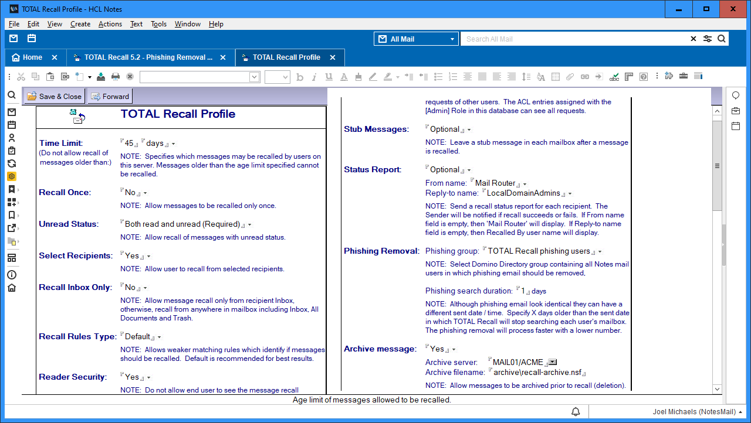This screenshot has width=751, height=423.
Task: Open the To Do clipboard icon in the sidebar
Action: pos(12,151)
